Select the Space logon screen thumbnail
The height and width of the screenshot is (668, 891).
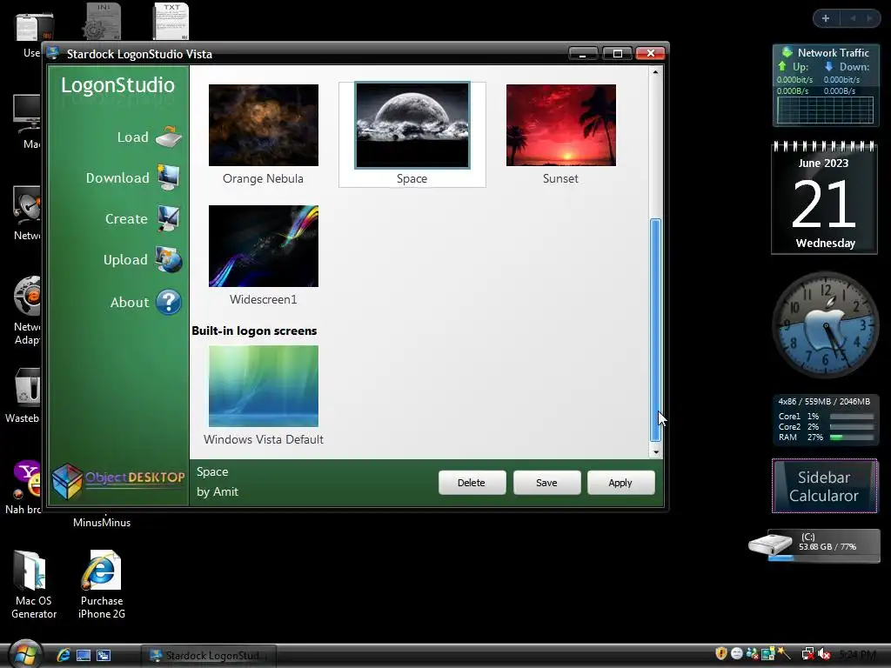(412, 125)
